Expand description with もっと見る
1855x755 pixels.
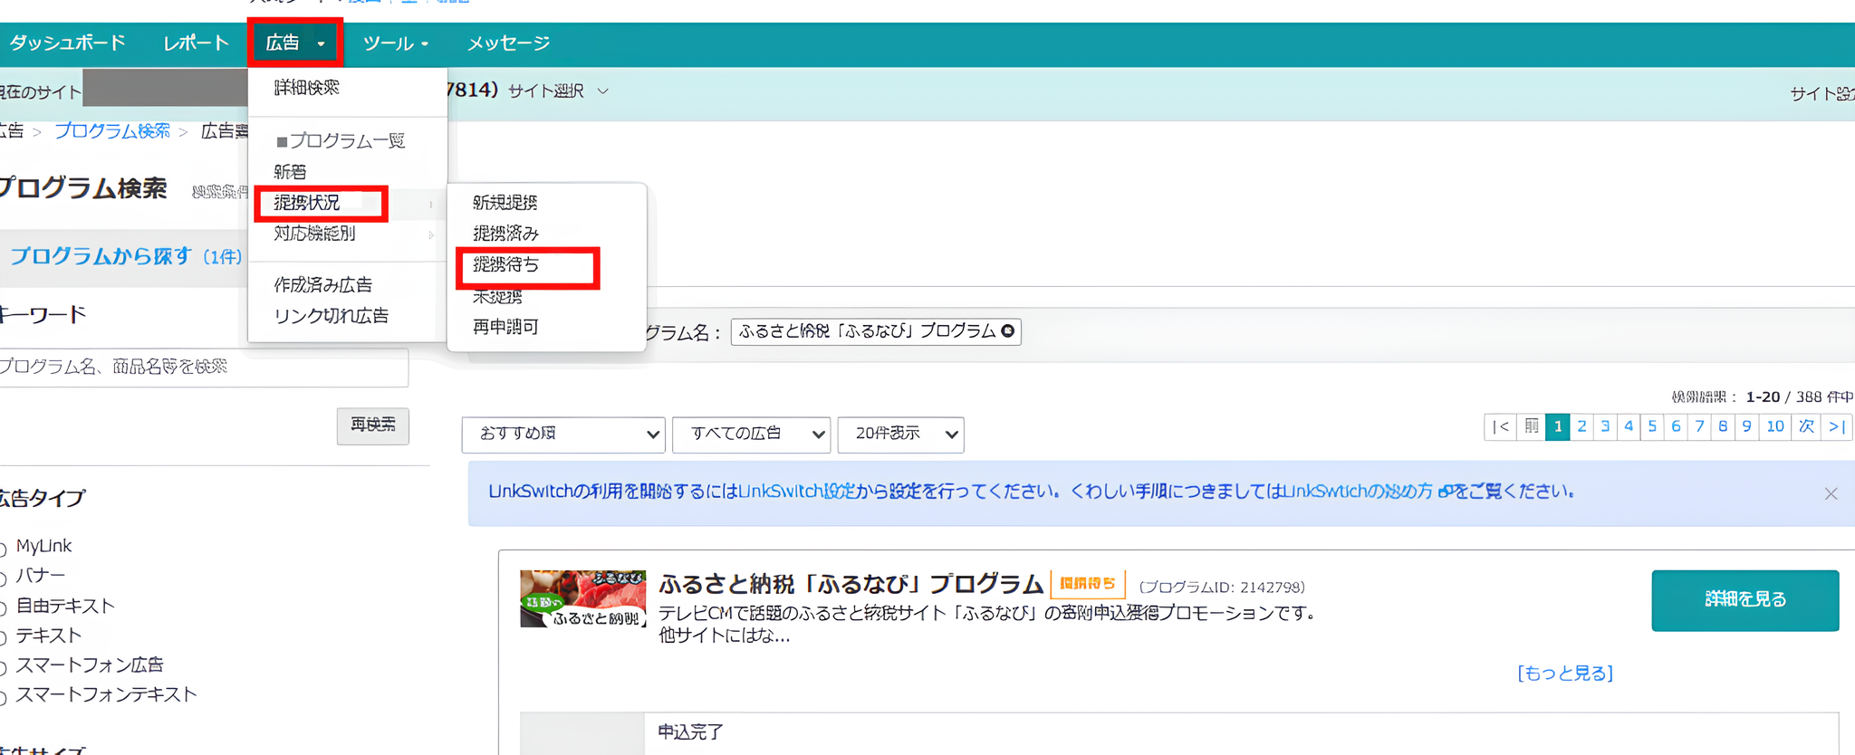click(x=1565, y=674)
